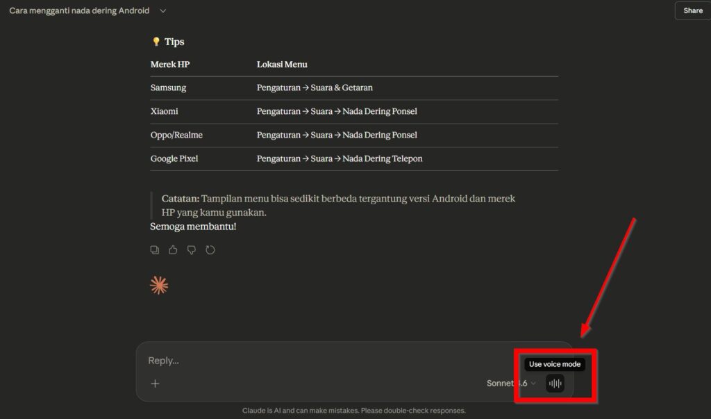Click the 'Semoga membantu!' closing text
Screen dimensions: 711x419
pyautogui.click(x=193, y=226)
